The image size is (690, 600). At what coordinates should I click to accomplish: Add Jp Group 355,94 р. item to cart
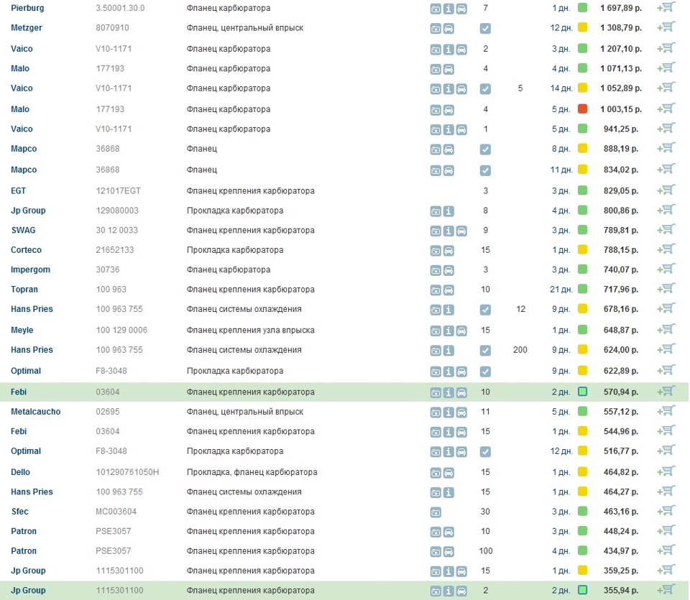pos(666,590)
